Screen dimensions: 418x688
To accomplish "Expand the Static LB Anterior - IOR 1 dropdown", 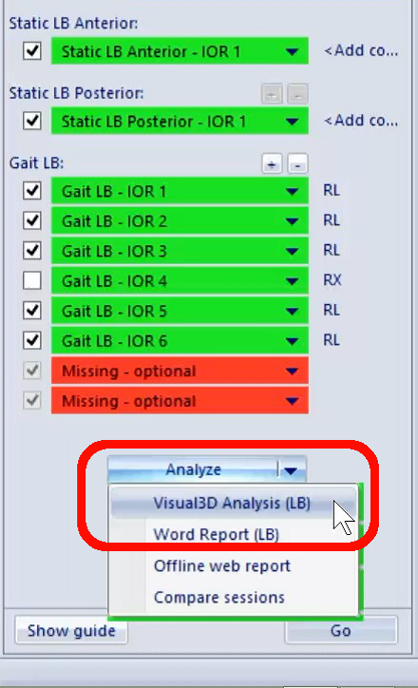I will (x=292, y=51).
